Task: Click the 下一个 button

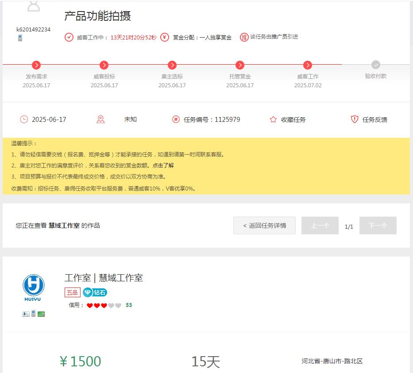Action: click(x=378, y=225)
